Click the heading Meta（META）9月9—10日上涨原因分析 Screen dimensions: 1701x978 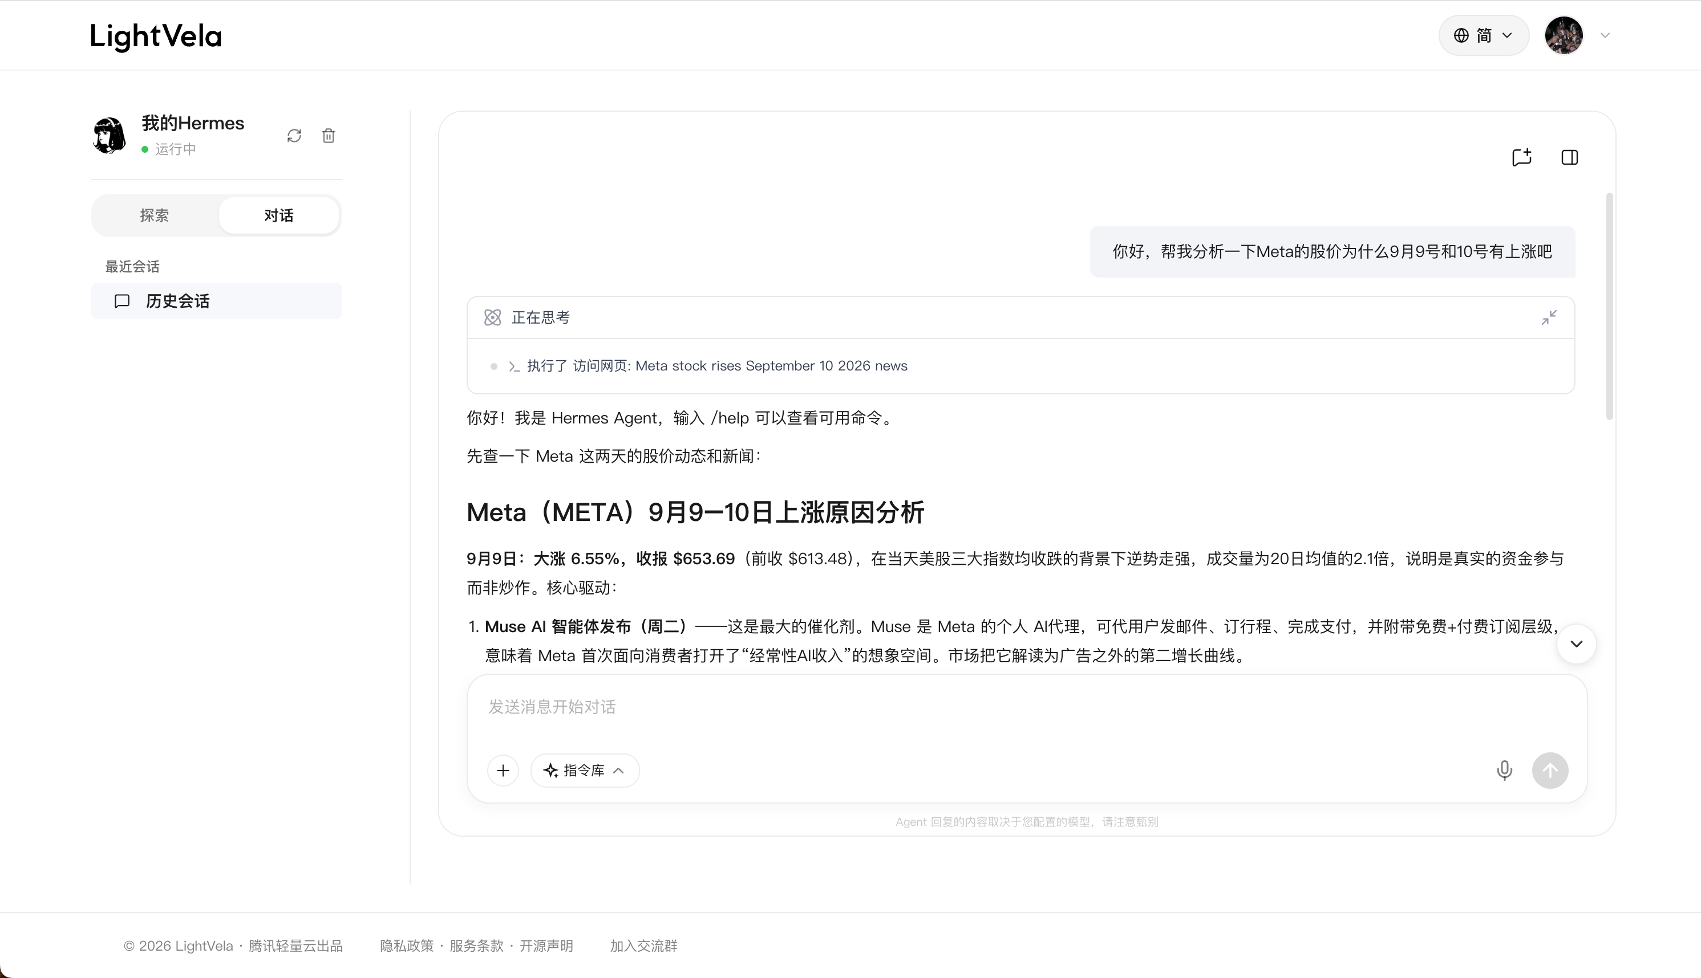(695, 512)
